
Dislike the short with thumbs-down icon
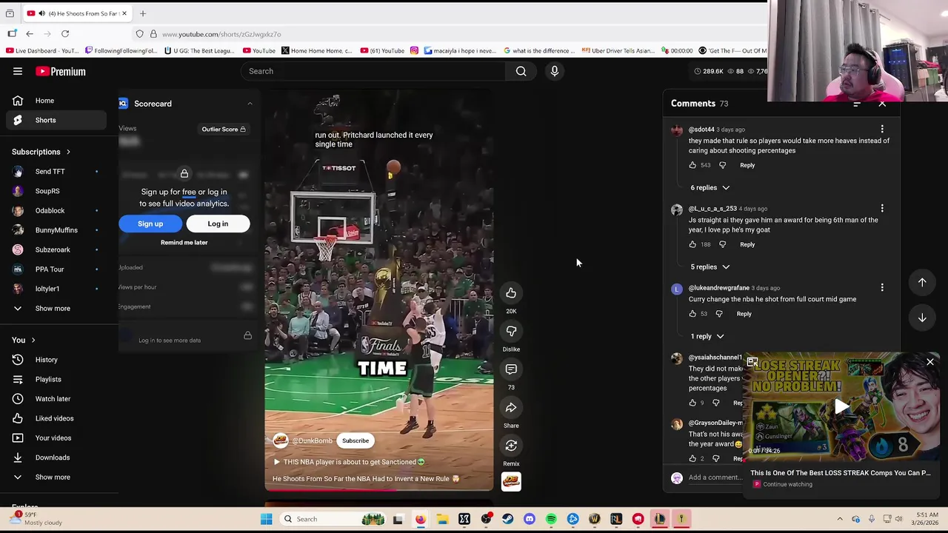click(x=511, y=332)
